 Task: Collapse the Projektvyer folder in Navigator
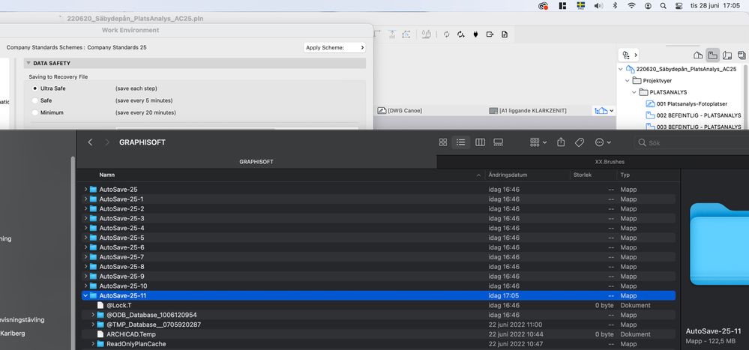[x=628, y=81]
